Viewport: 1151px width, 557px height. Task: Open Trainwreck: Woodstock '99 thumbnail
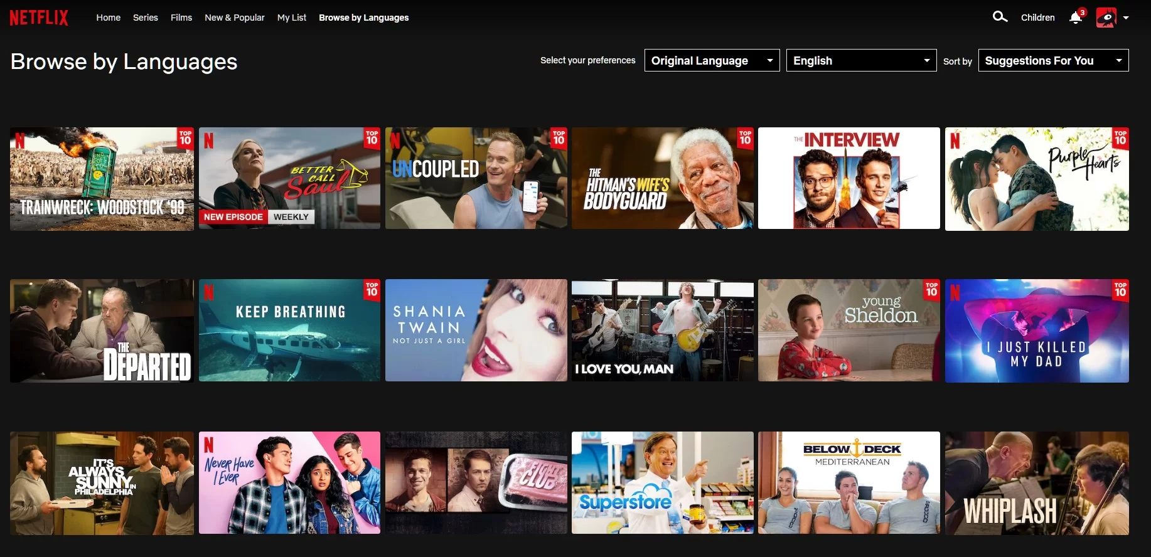tap(102, 179)
